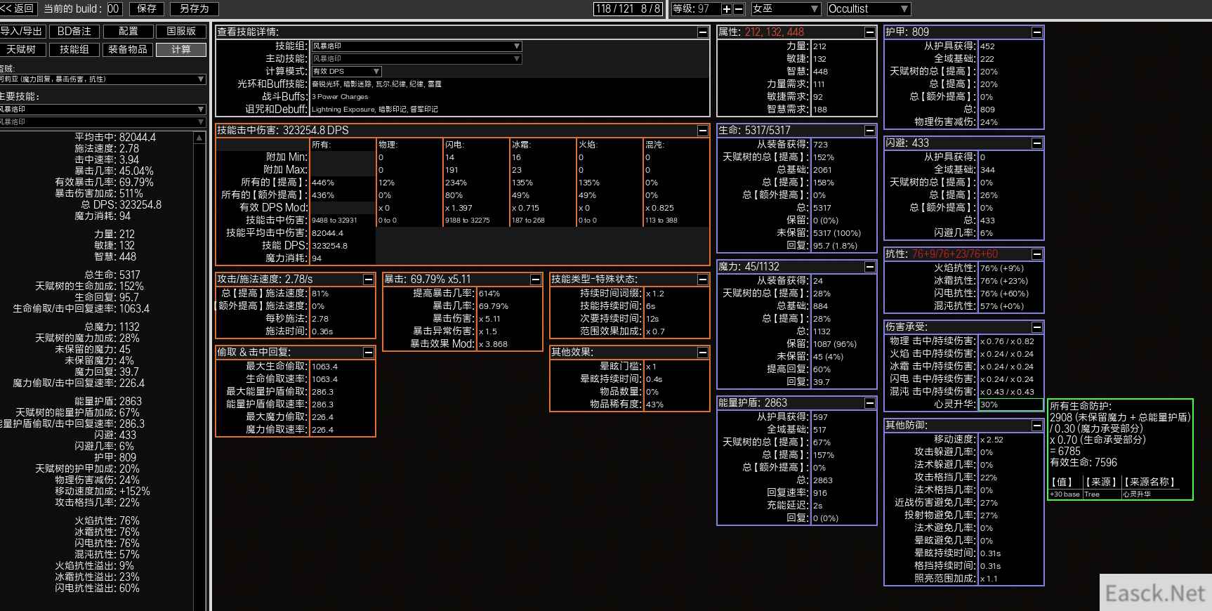Collapse the 其他效果 section

pyautogui.click(x=702, y=353)
